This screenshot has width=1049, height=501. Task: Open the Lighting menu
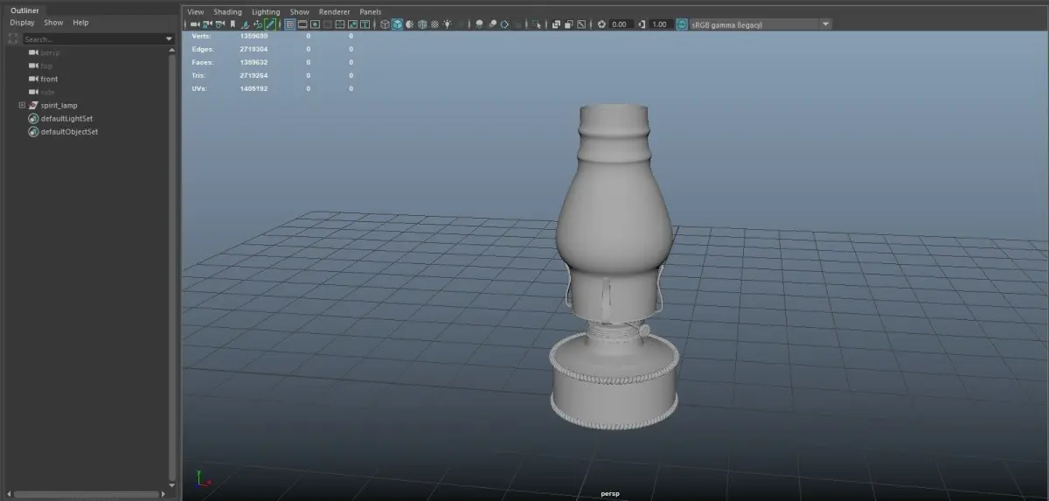pos(266,12)
